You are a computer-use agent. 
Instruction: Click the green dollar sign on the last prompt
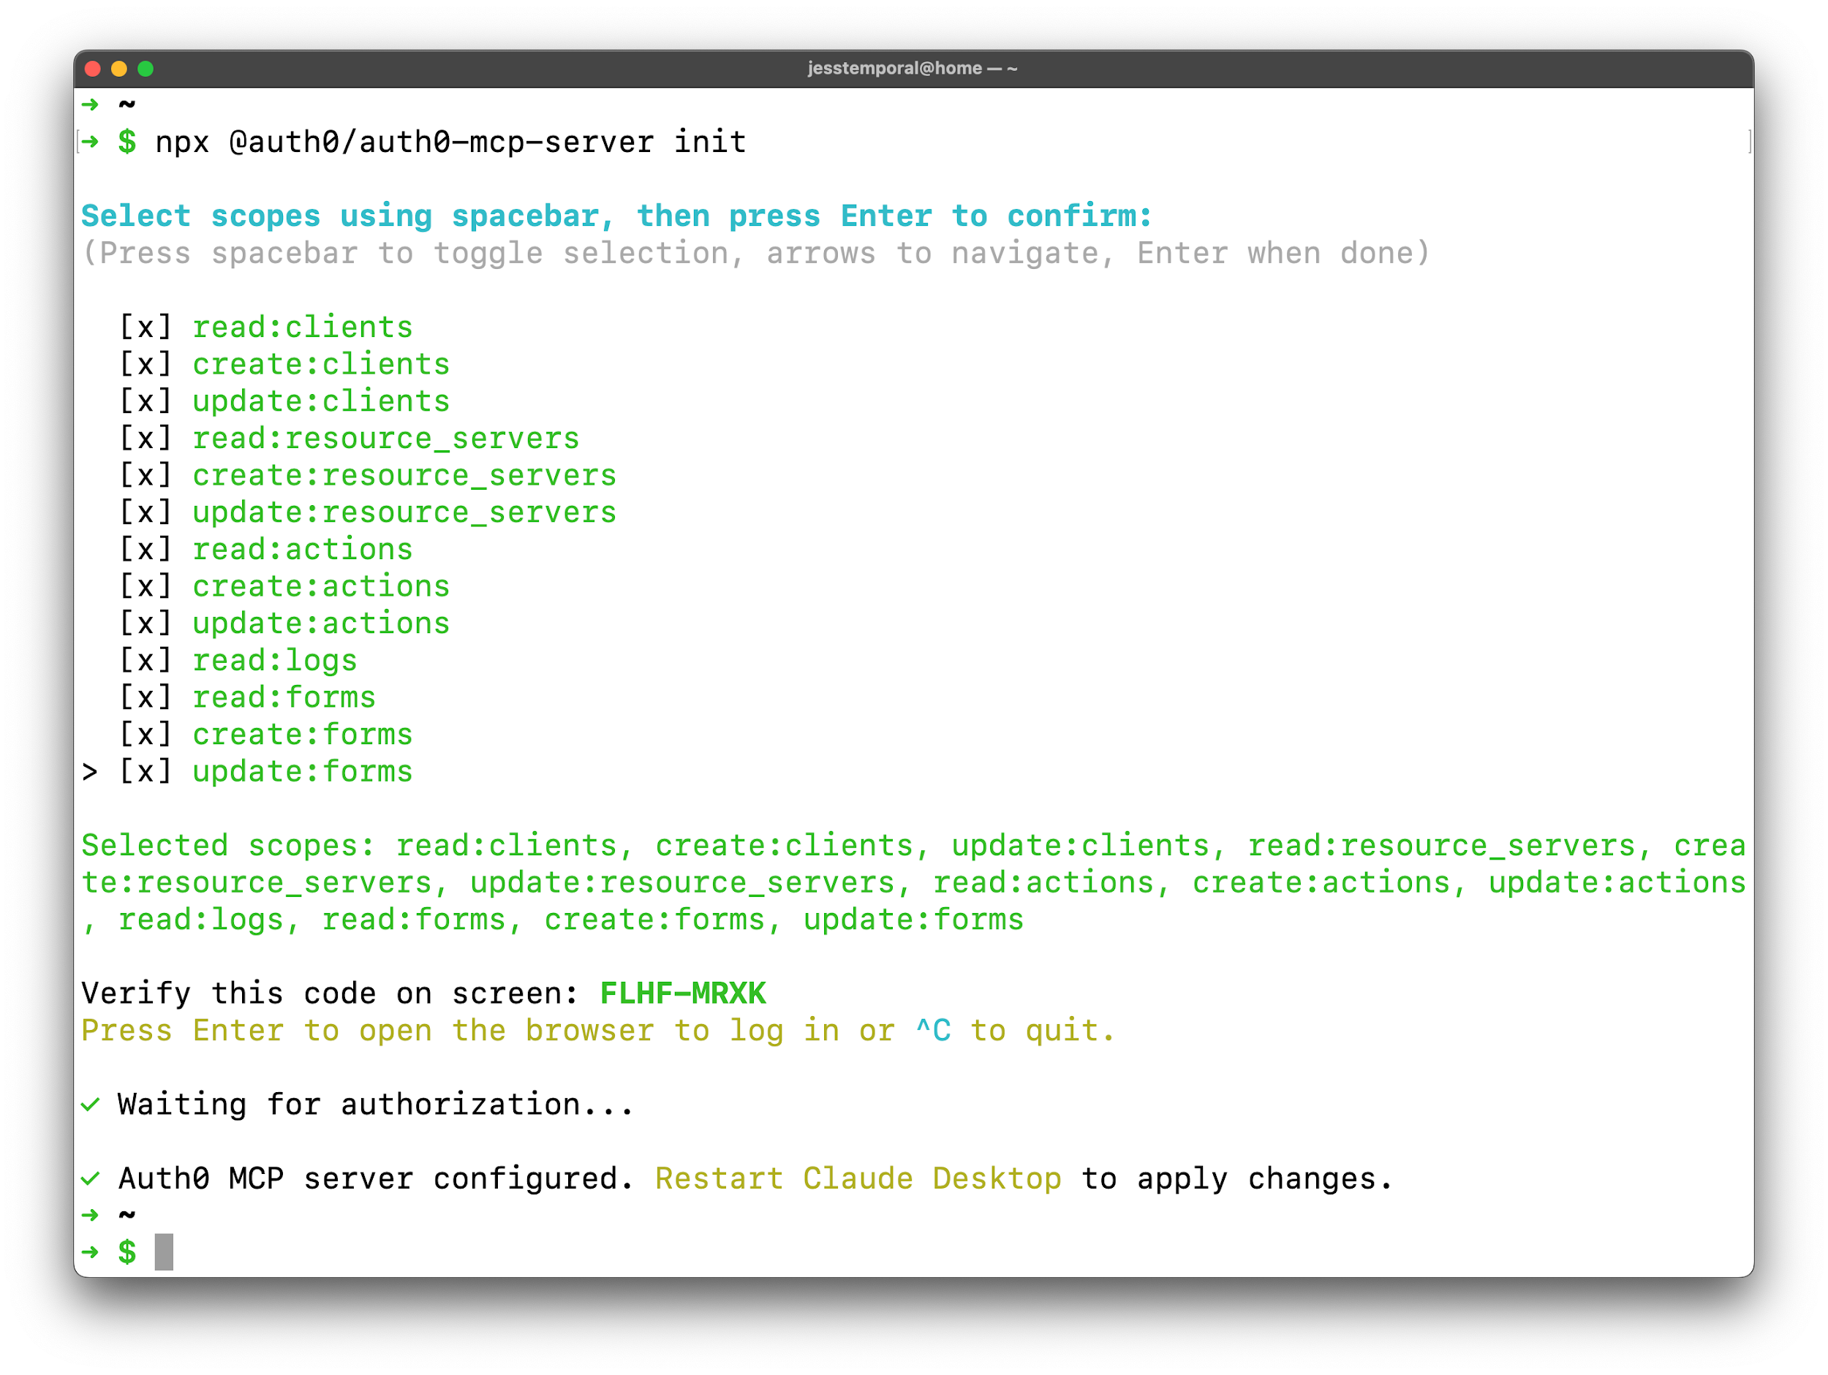point(126,1252)
